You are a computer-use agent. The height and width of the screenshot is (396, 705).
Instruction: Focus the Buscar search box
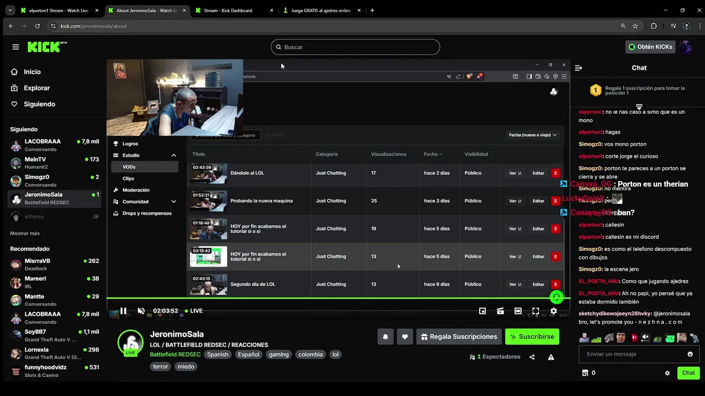pyautogui.click(x=355, y=47)
